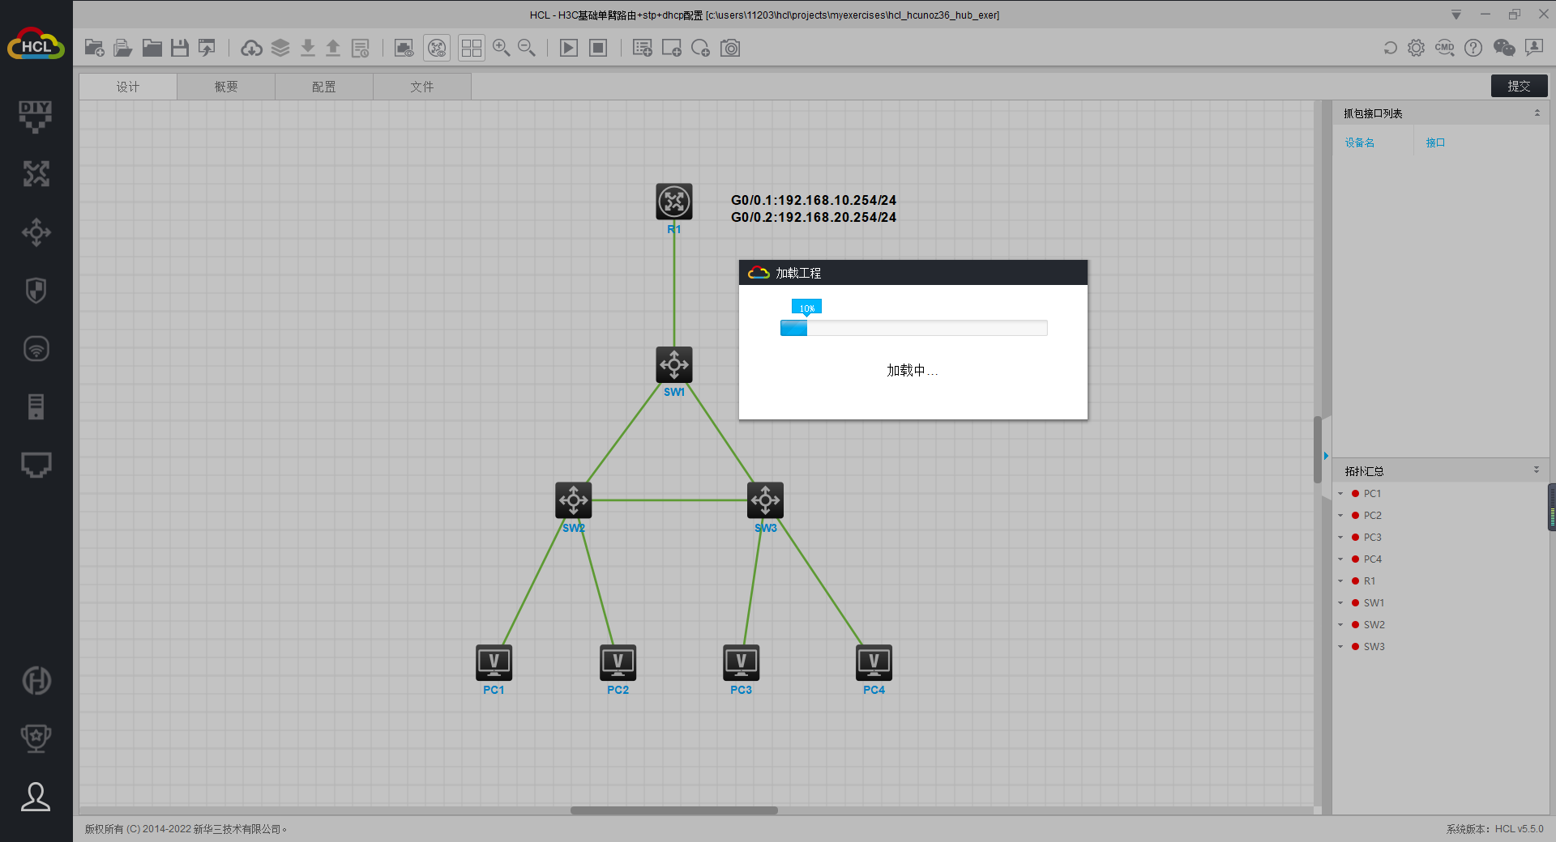Toggle the grid display toolbar button
Viewport: 1556px width, 842px height.
click(x=471, y=49)
